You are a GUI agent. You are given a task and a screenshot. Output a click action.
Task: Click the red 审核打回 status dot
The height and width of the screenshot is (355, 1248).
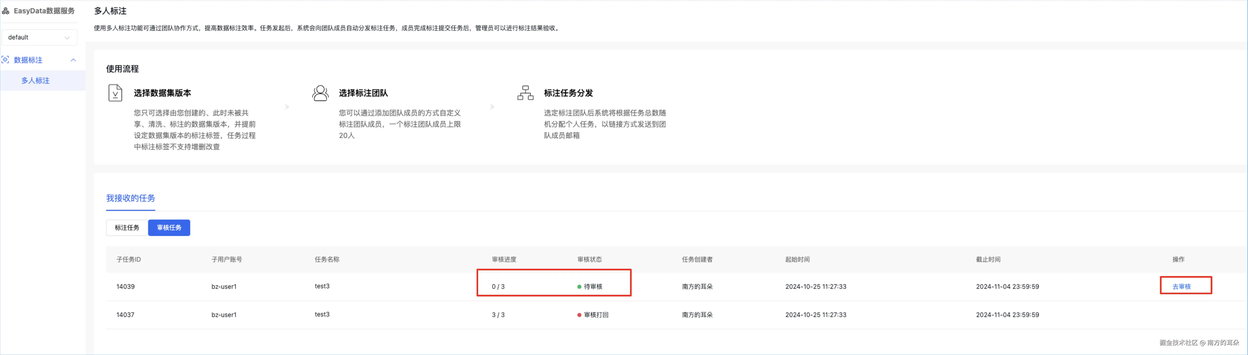579,315
